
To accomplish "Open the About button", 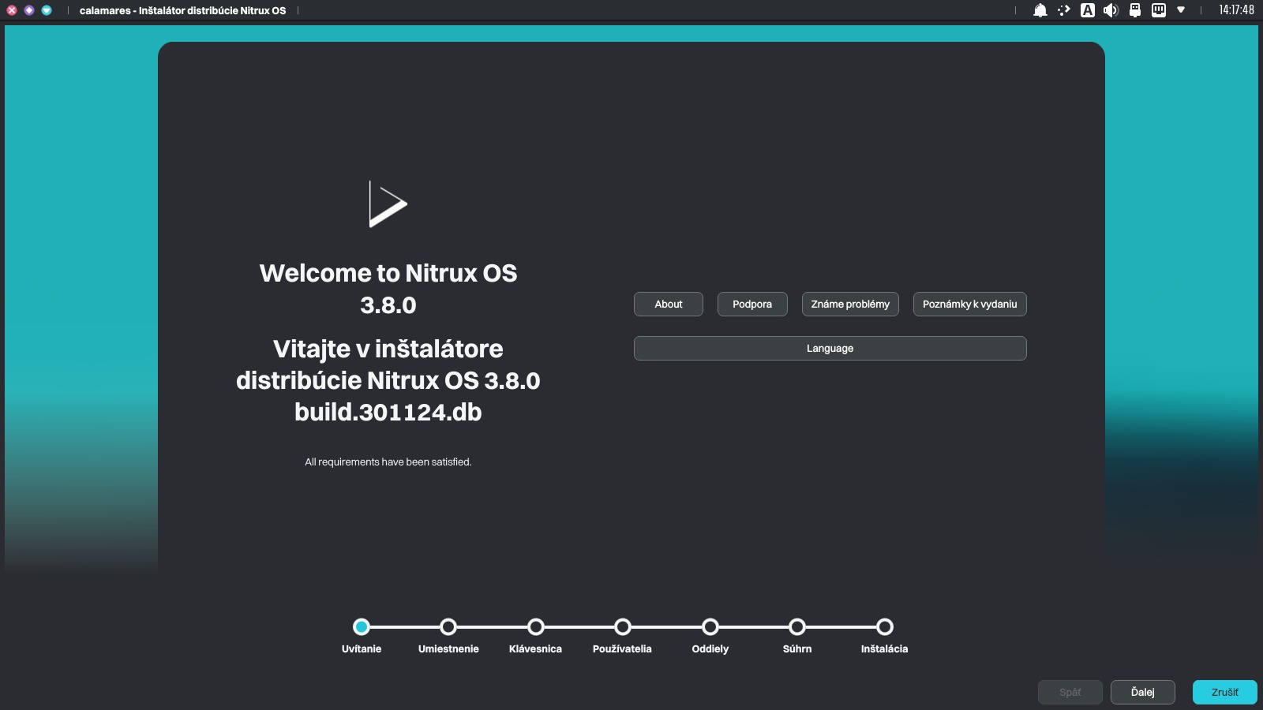I will coord(669,305).
